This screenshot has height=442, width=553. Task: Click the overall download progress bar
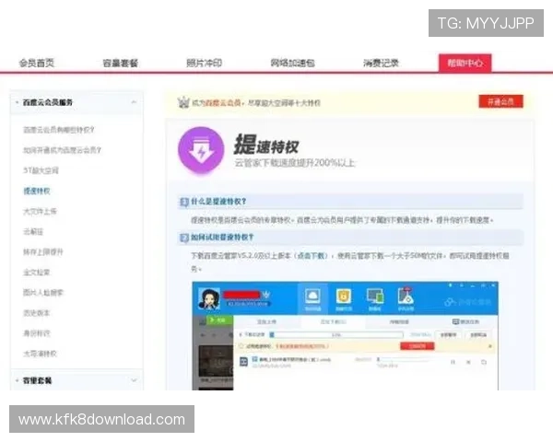point(336,335)
